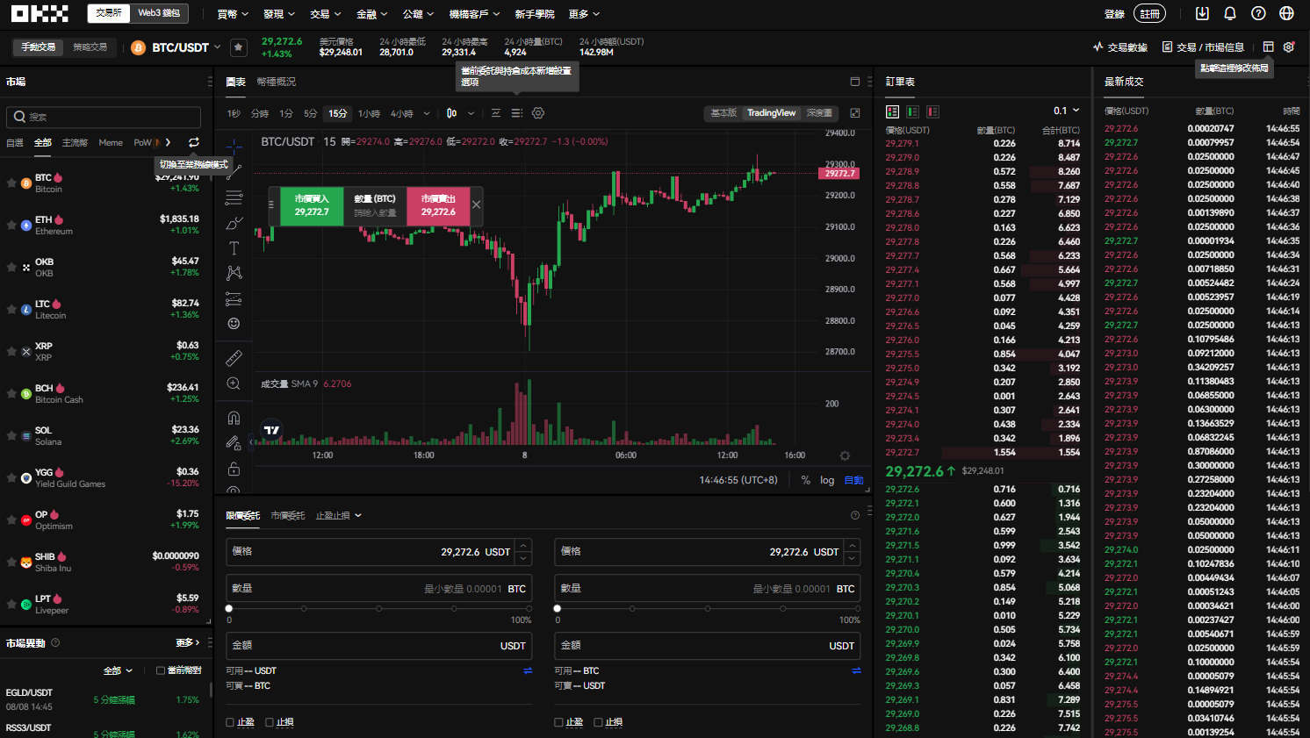Select the text drawing tool in chart toolbar
Viewport: 1310px width, 738px height.
click(234, 248)
